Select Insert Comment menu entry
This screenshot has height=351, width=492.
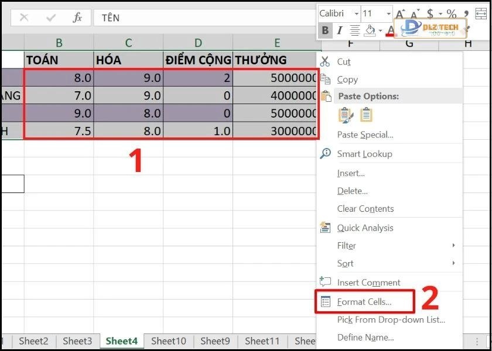pos(368,283)
